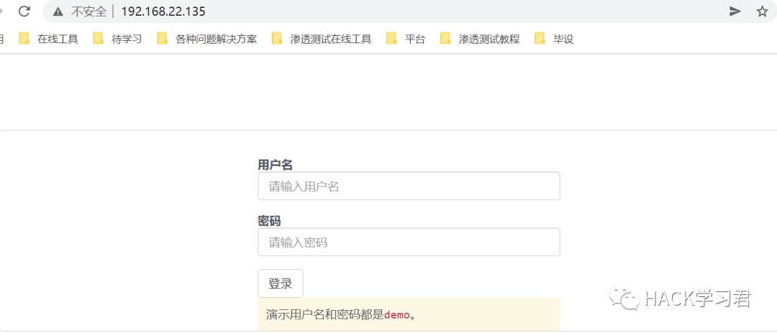
Task: Bookmark this page with star icon
Action: point(762,11)
